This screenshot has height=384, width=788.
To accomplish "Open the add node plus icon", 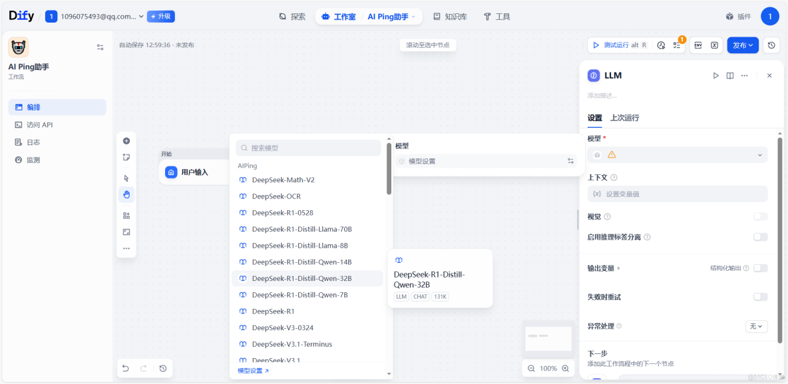I will (126, 140).
